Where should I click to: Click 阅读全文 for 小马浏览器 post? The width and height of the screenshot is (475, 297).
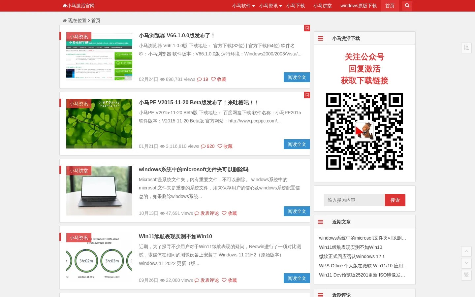click(x=297, y=77)
